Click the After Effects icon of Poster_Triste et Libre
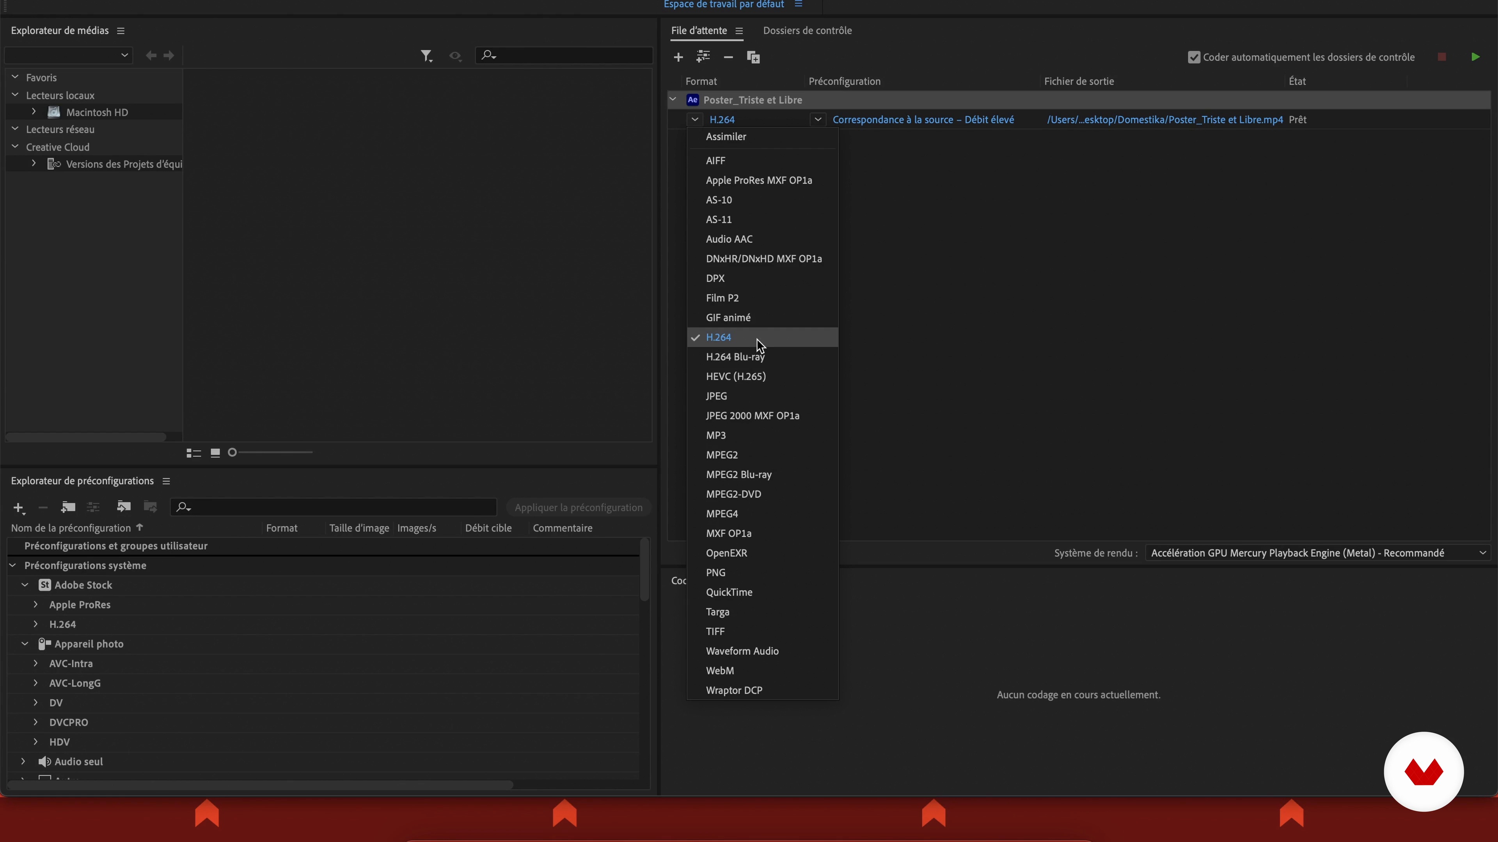 click(692, 100)
